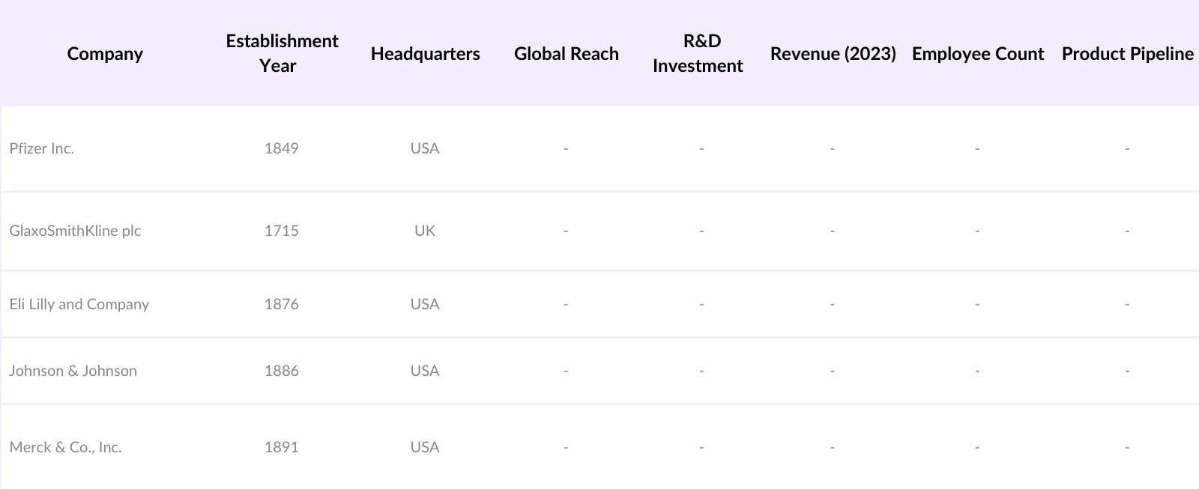Select the Global Reach column header

click(x=567, y=54)
